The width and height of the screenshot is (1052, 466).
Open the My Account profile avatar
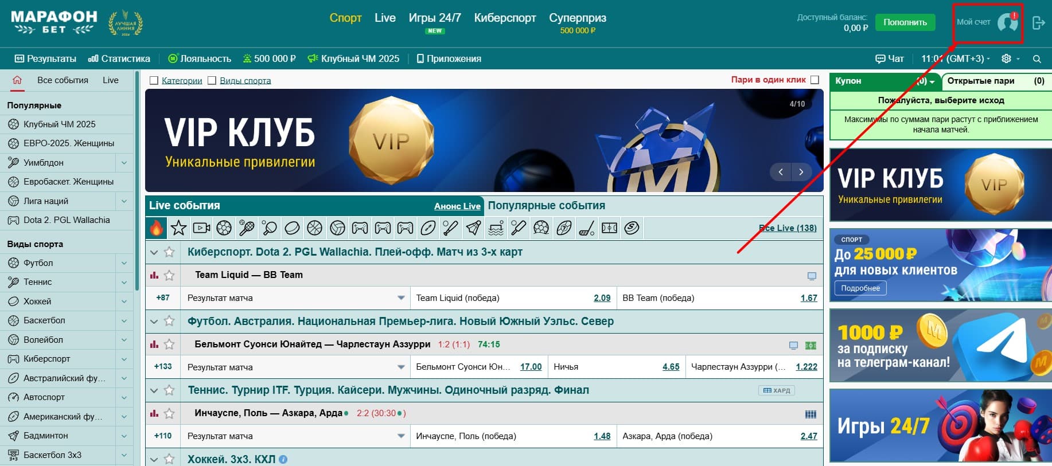click(x=1007, y=22)
